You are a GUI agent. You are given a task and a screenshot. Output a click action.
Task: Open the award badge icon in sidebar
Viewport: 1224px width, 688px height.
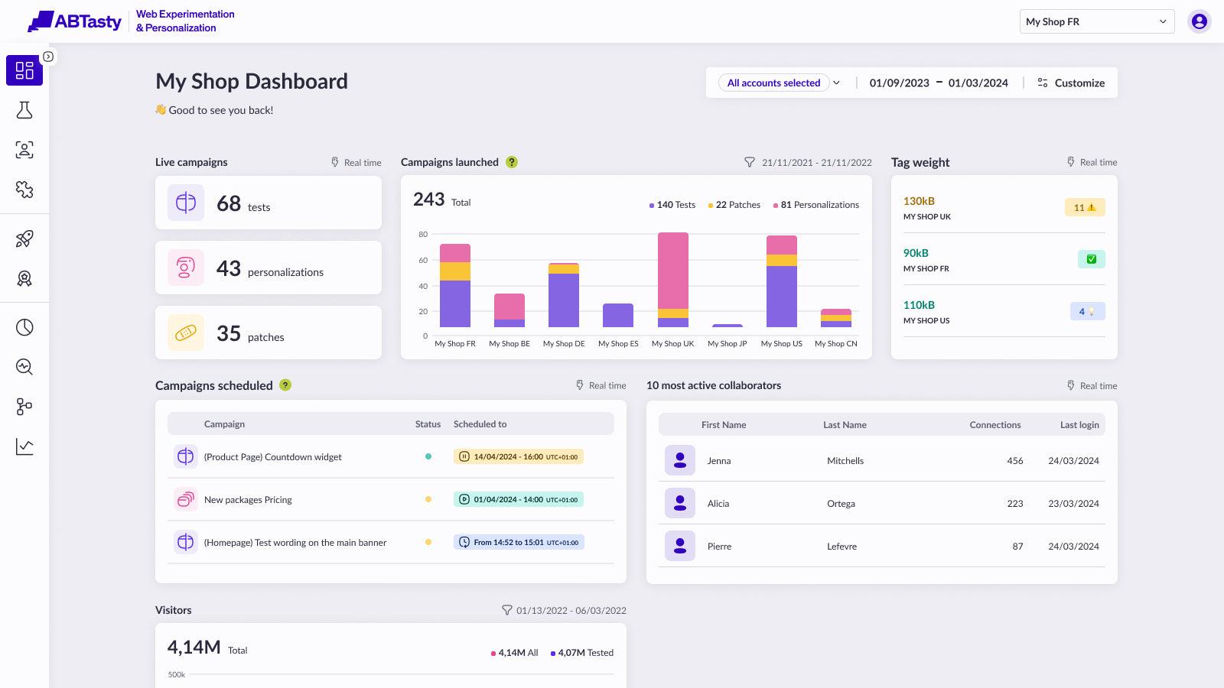coord(24,278)
